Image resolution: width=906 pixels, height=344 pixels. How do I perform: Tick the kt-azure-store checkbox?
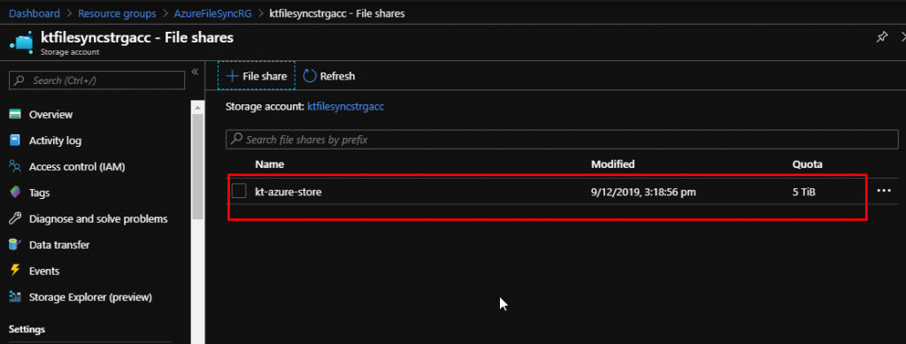pos(239,192)
